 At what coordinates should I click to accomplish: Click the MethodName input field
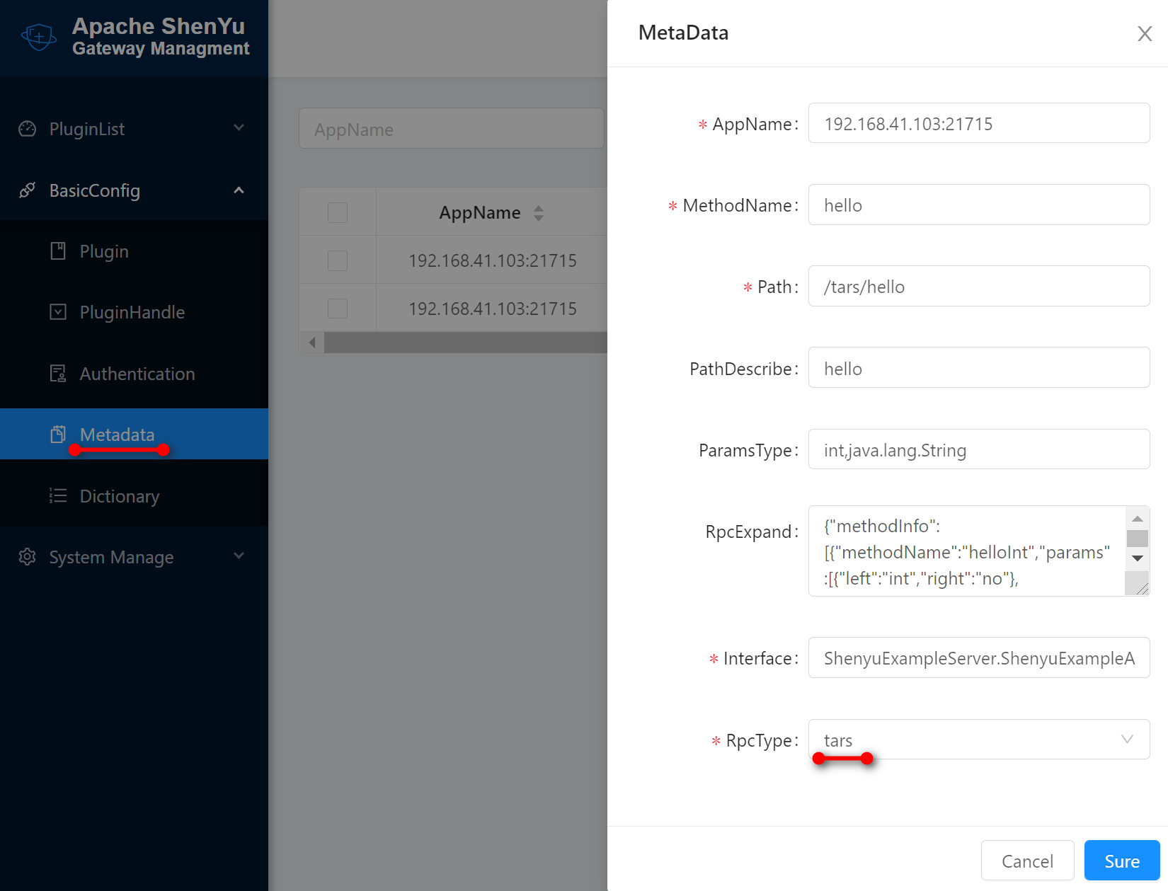(x=978, y=205)
